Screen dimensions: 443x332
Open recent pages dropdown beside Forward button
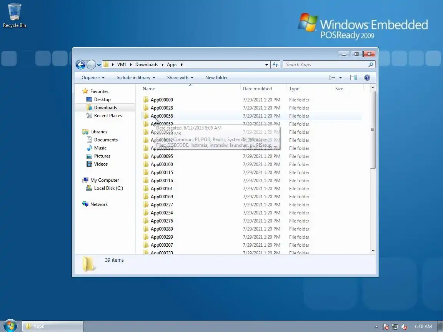coord(99,65)
